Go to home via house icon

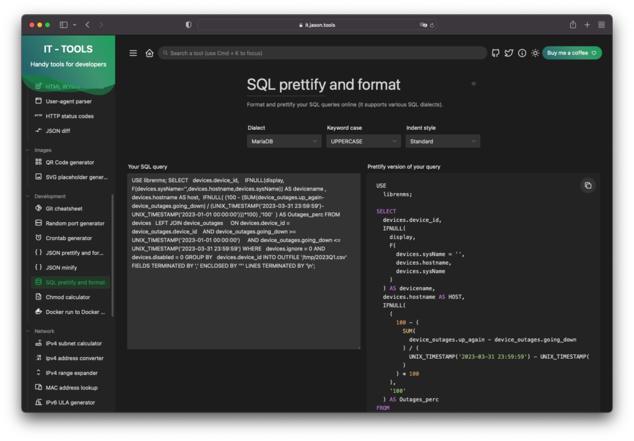click(x=150, y=53)
